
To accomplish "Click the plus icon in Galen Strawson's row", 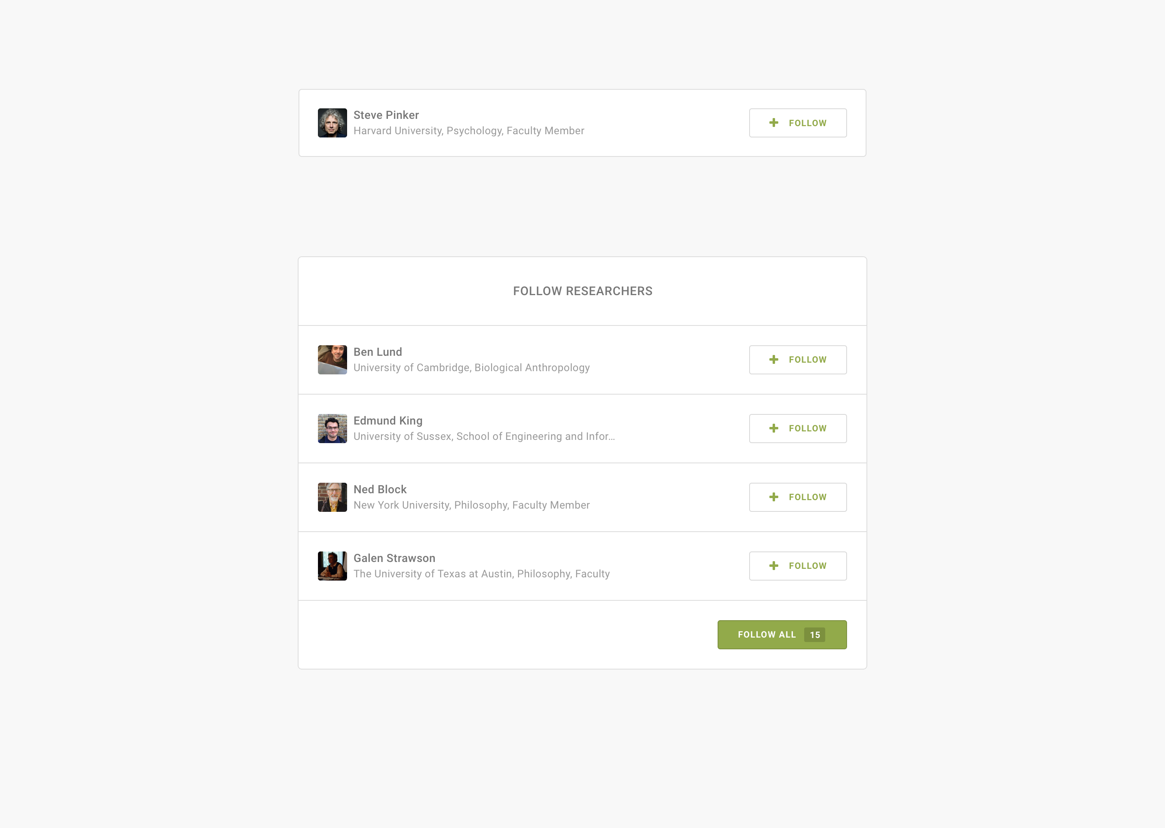I will [774, 566].
